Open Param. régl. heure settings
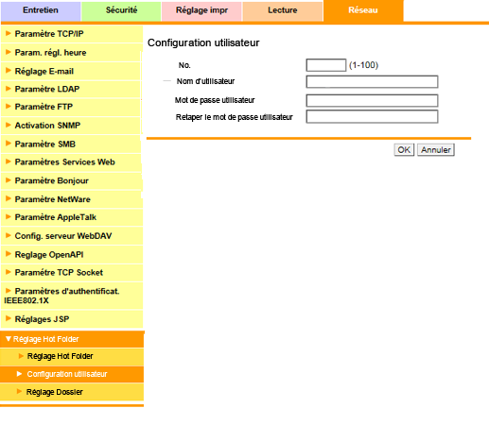The image size is (489, 425). [x=71, y=53]
